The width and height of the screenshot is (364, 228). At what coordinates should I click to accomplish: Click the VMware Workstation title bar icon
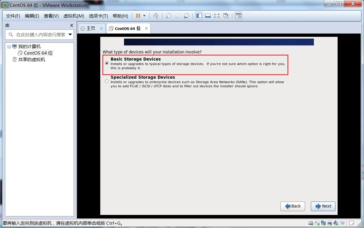[x=5, y=5]
